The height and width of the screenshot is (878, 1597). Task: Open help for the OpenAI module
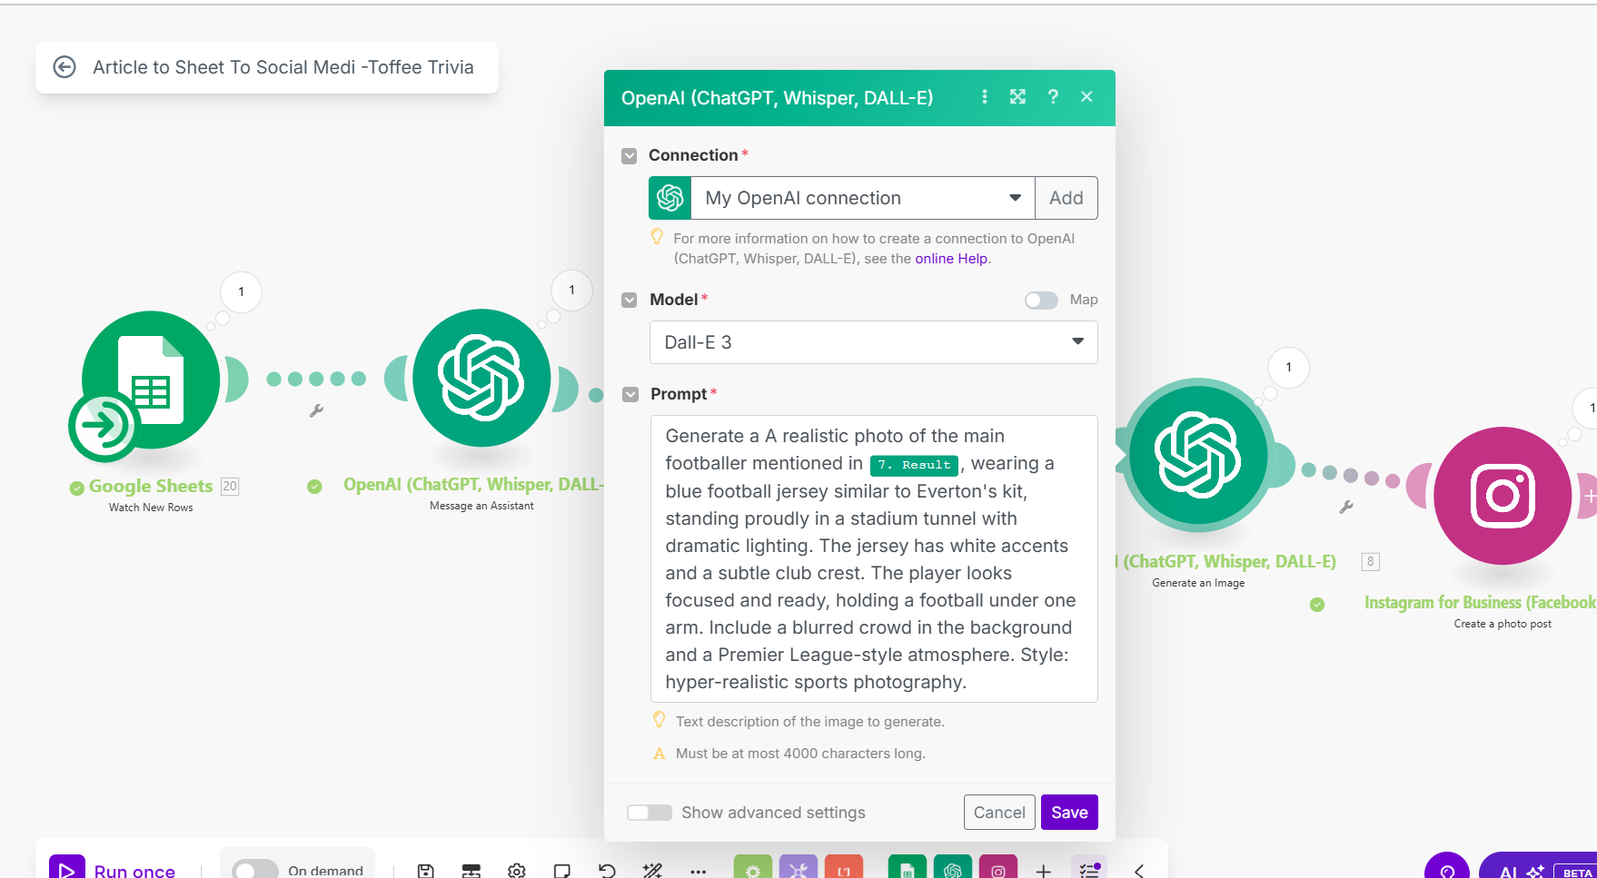pyautogui.click(x=1053, y=96)
